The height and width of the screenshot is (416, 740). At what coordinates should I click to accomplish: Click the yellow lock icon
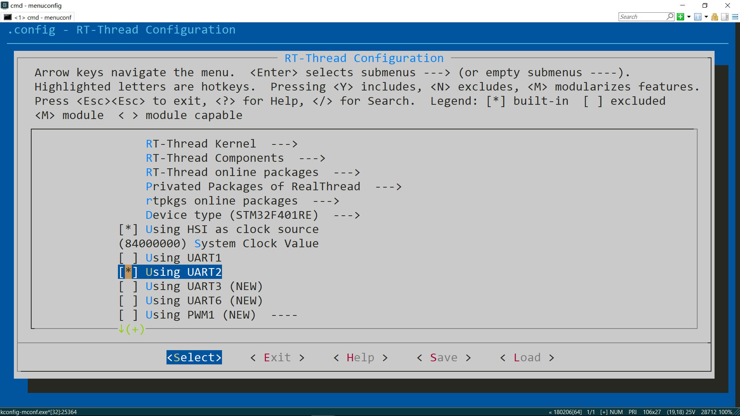click(715, 17)
